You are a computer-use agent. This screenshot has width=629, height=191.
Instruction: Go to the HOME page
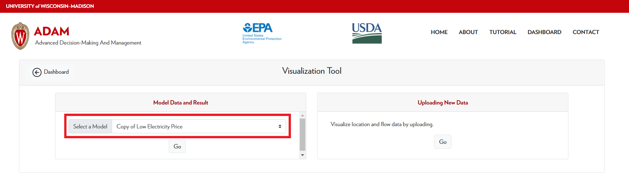pyautogui.click(x=439, y=32)
